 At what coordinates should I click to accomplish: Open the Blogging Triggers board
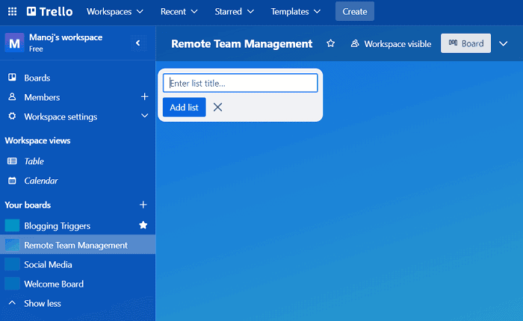click(x=57, y=226)
